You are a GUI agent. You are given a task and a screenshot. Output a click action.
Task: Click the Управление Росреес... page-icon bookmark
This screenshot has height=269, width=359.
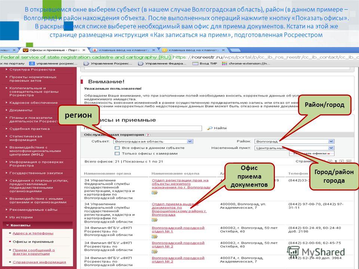click(x=108, y=64)
